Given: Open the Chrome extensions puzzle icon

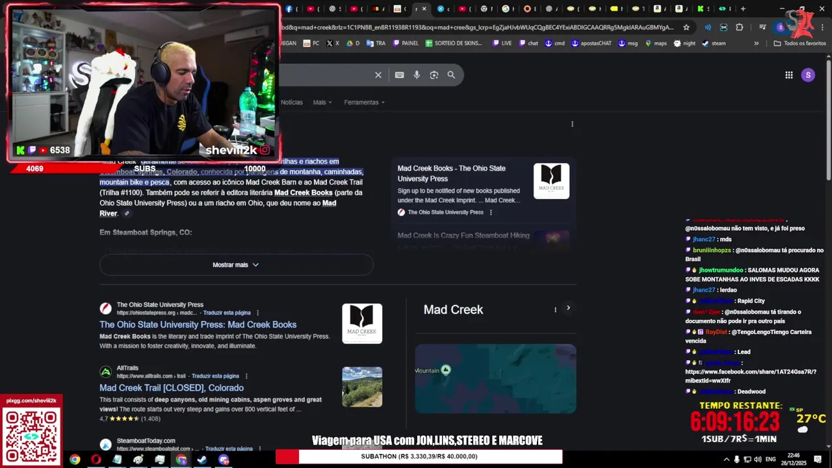Looking at the screenshot, I should pyautogui.click(x=740, y=27).
